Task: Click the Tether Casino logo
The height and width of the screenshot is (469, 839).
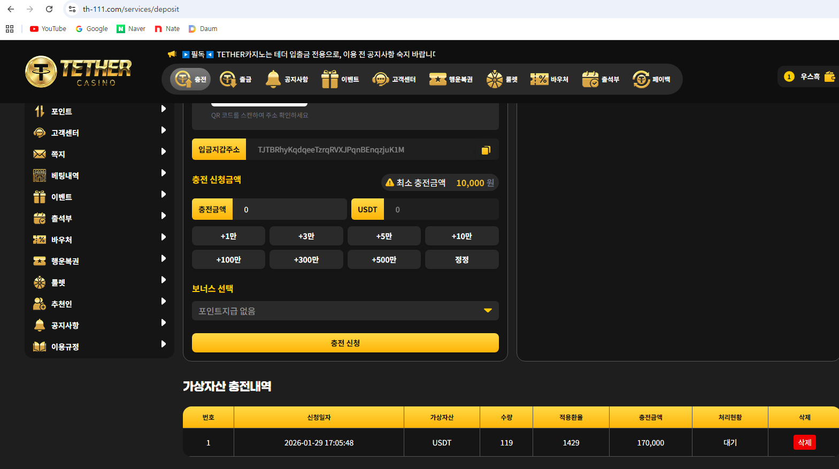Action: 78,72
